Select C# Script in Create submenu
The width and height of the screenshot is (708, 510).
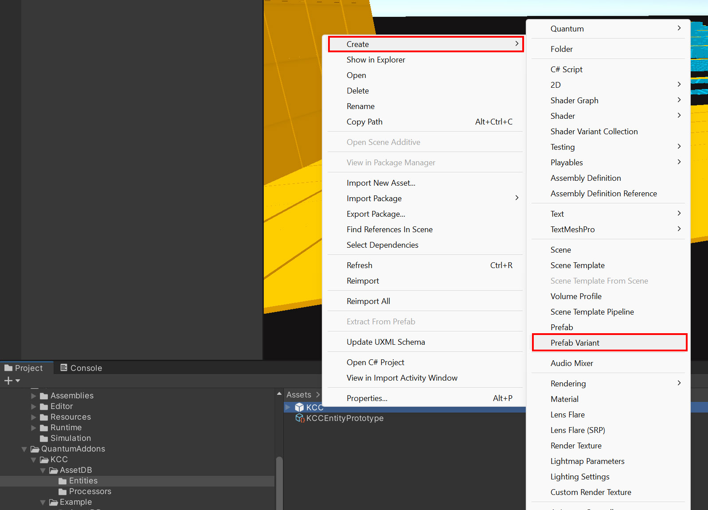click(566, 70)
